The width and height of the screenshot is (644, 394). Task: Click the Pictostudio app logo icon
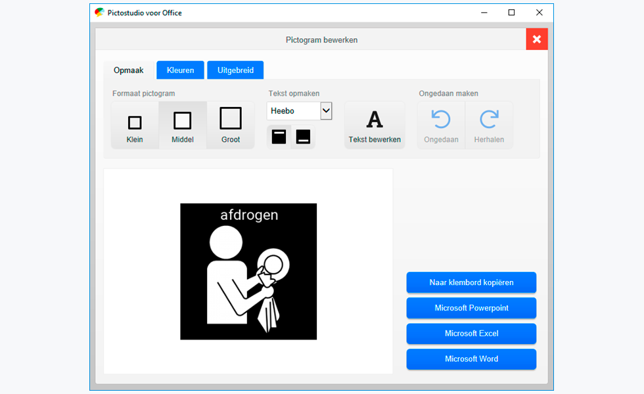(99, 12)
